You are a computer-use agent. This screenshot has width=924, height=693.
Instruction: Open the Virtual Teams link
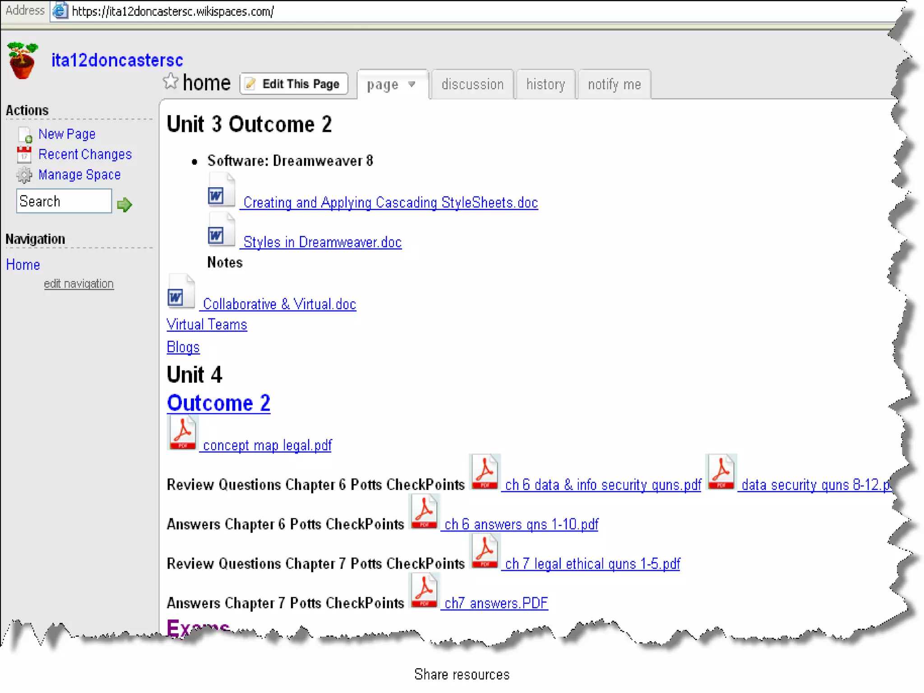click(207, 325)
